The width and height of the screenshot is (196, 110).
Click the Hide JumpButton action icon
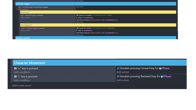(77, 30)
